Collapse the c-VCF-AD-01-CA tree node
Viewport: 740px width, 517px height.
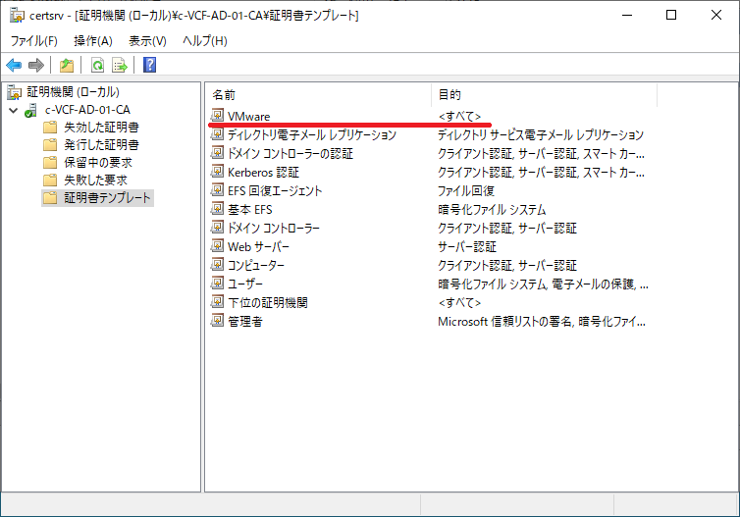pyautogui.click(x=14, y=111)
